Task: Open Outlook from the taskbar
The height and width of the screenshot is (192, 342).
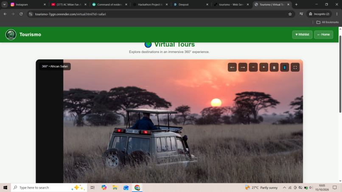Action: [x=126, y=187]
